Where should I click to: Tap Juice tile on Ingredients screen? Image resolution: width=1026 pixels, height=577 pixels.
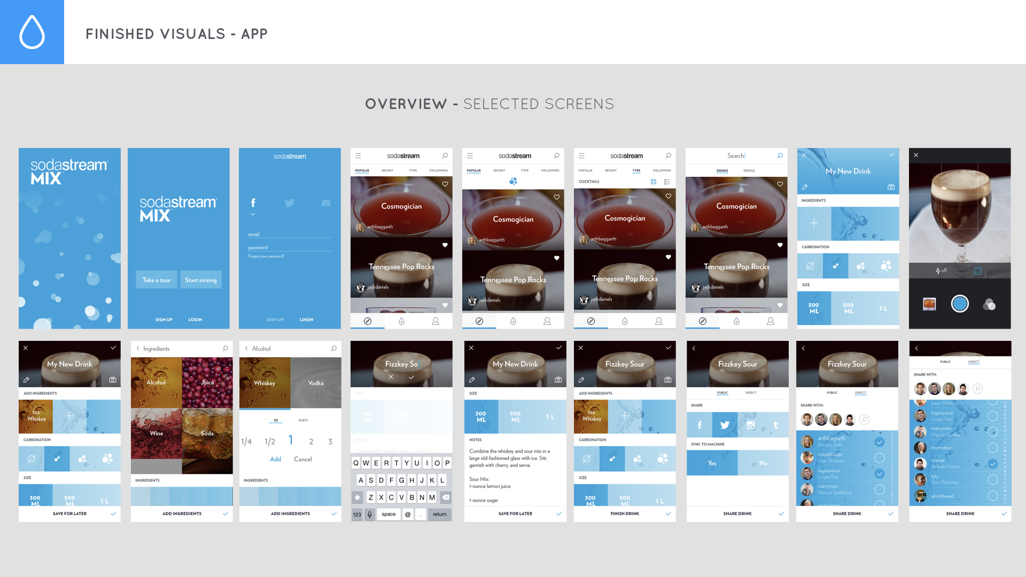click(x=207, y=383)
